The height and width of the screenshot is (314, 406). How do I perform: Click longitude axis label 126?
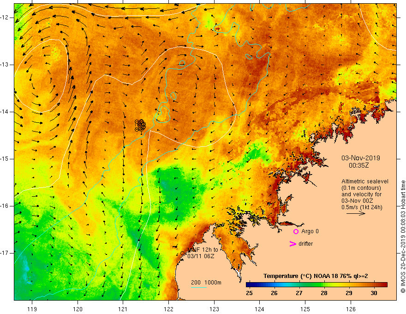[351, 309]
